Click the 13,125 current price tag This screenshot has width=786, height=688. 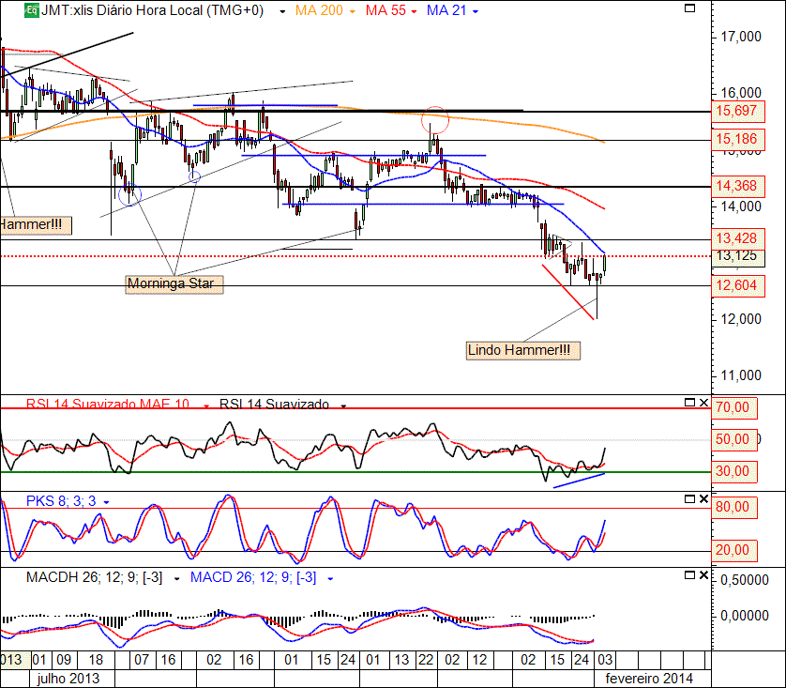coord(738,256)
